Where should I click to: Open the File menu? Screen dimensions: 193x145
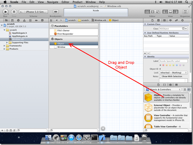(x=24, y=2)
